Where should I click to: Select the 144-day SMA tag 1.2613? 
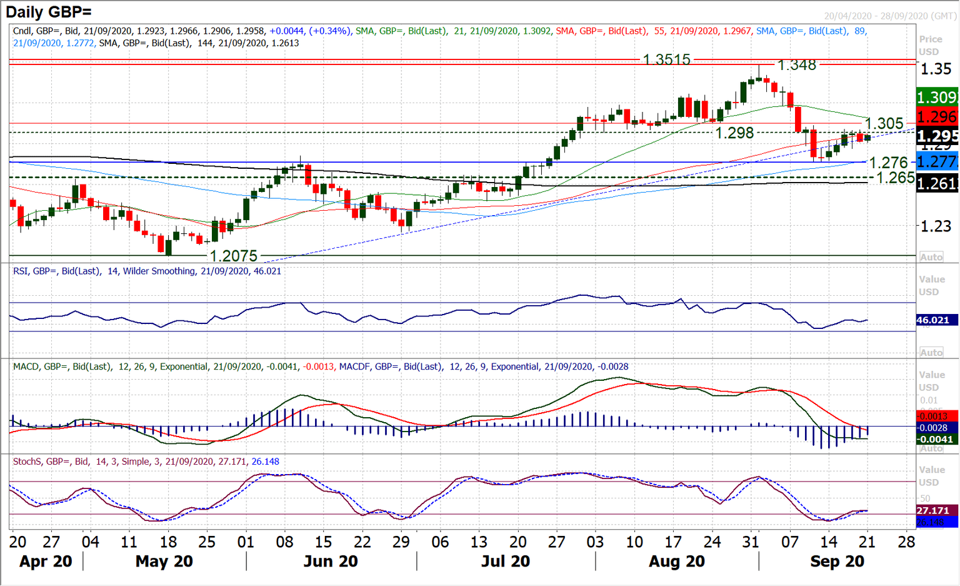click(934, 184)
